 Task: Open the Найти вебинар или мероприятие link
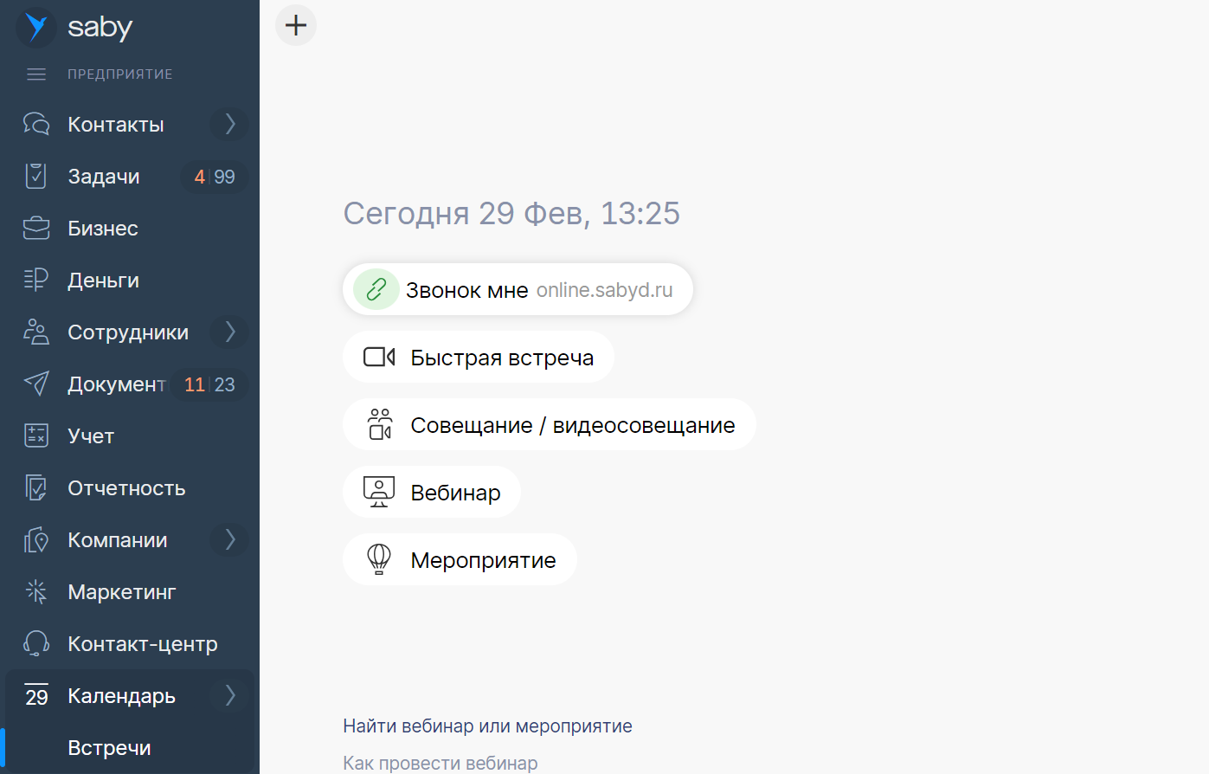click(x=487, y=726)
